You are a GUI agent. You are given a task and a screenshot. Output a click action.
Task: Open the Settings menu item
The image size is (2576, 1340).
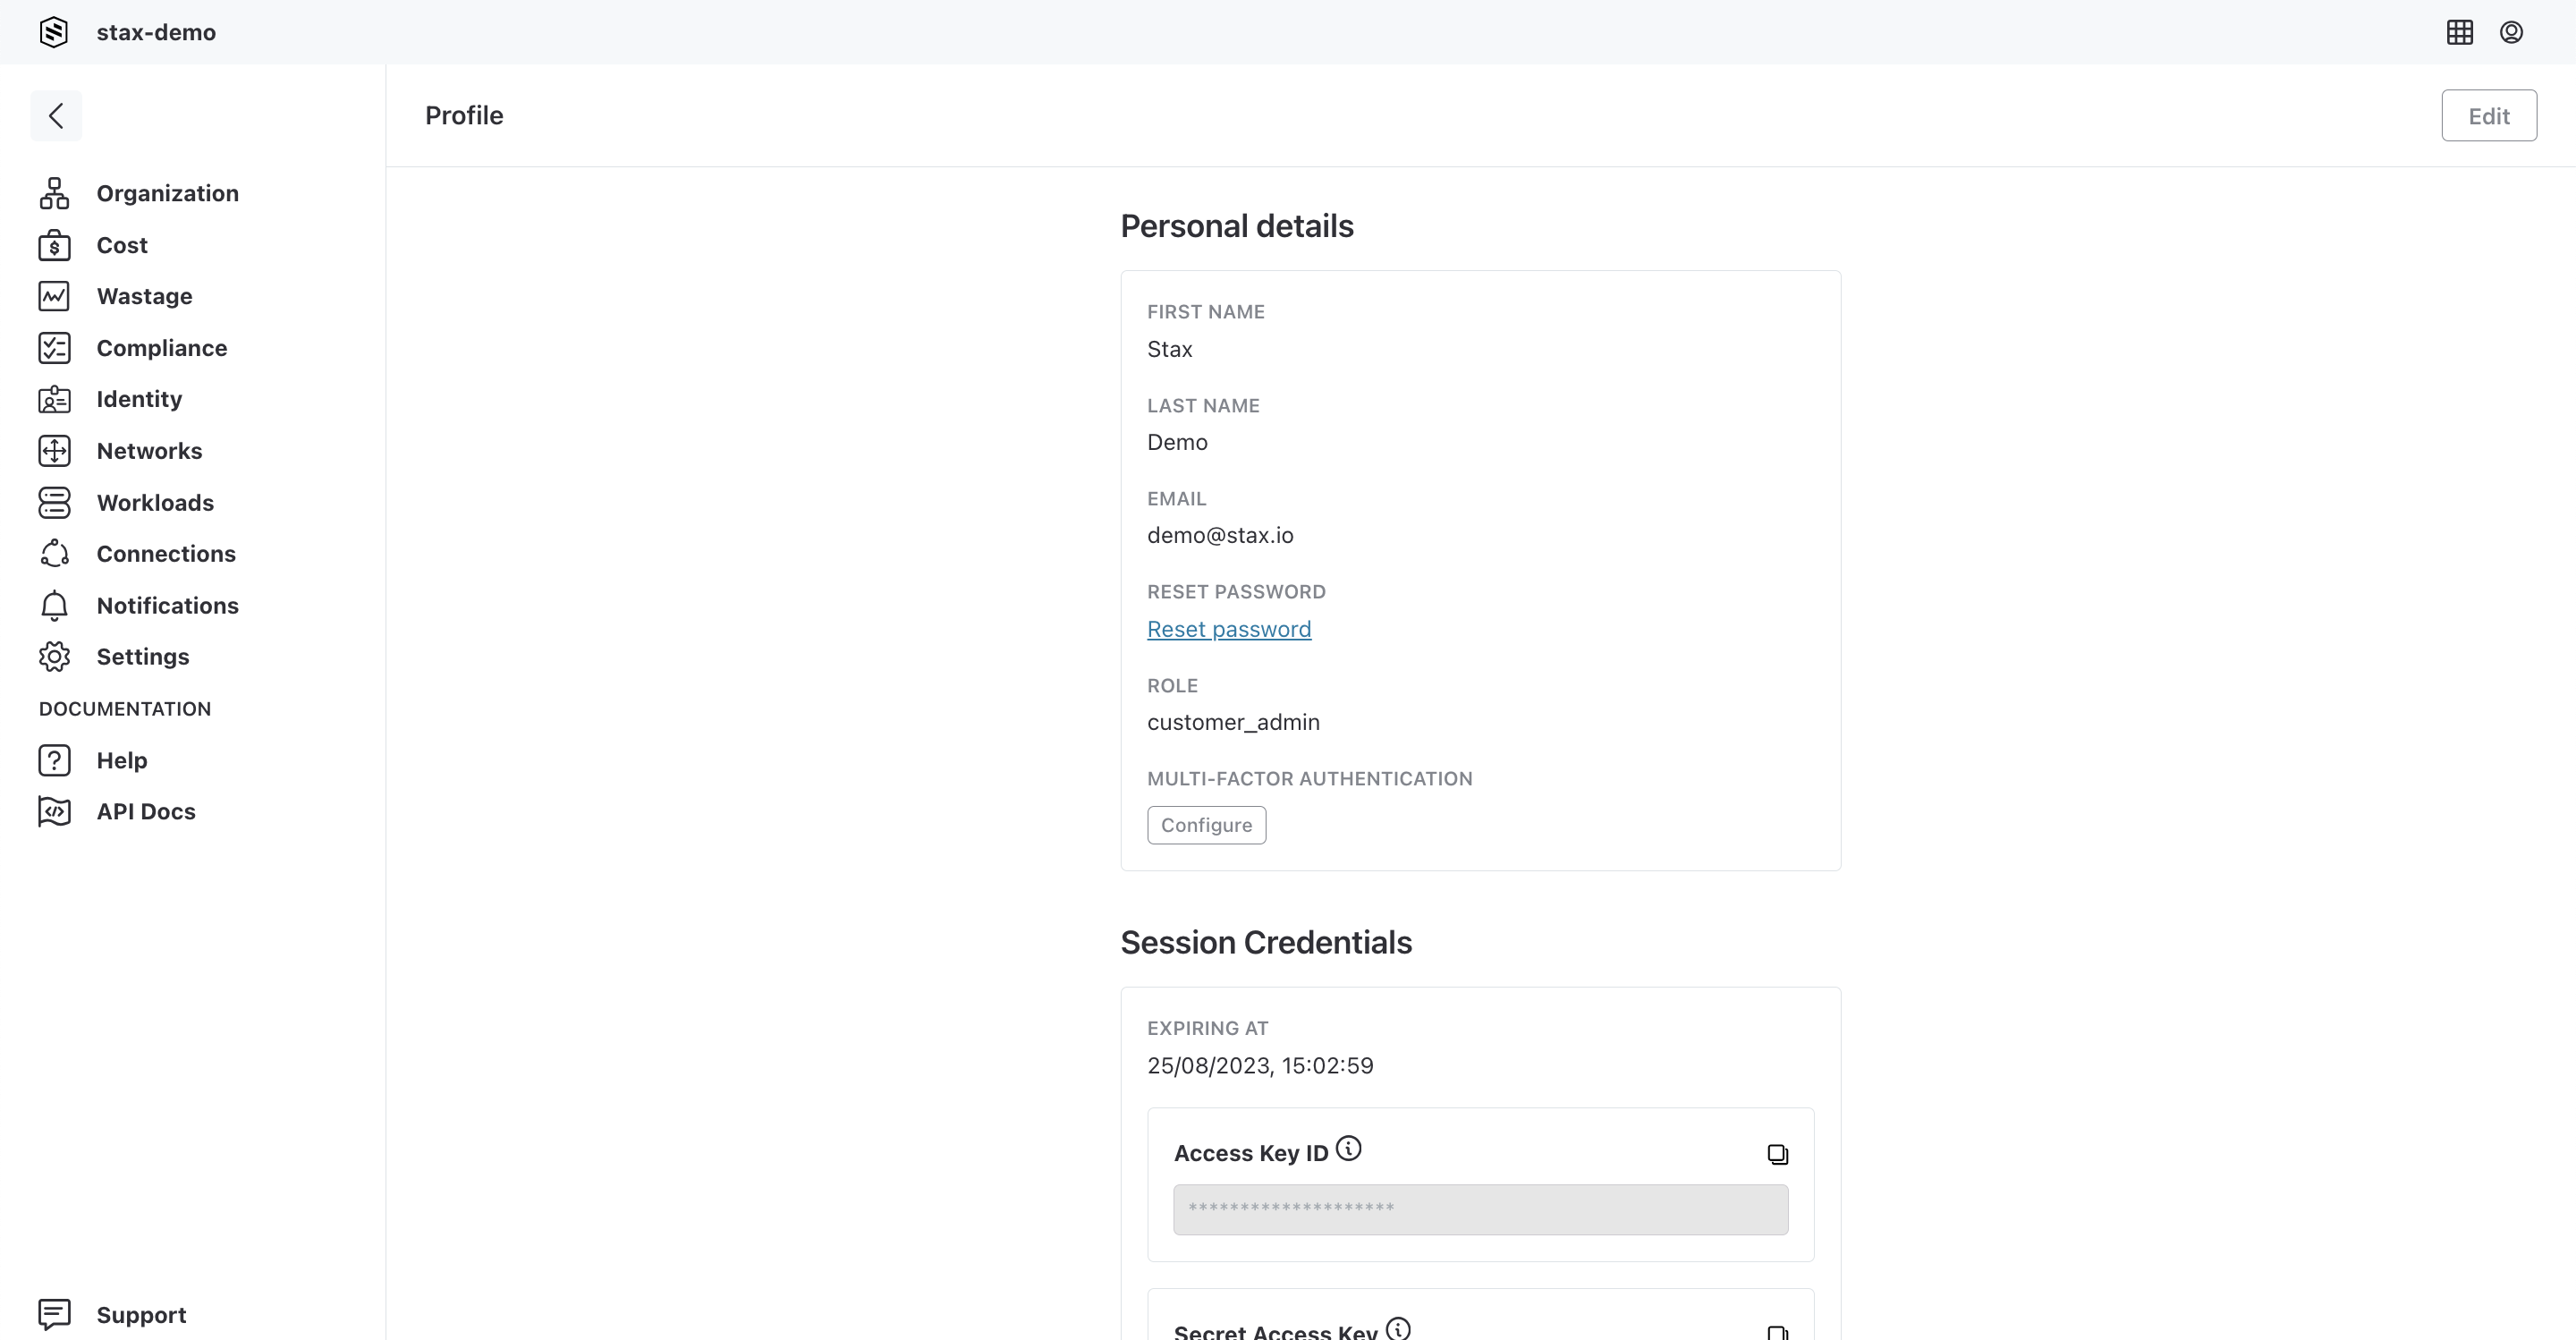click(x=141, y=655)
